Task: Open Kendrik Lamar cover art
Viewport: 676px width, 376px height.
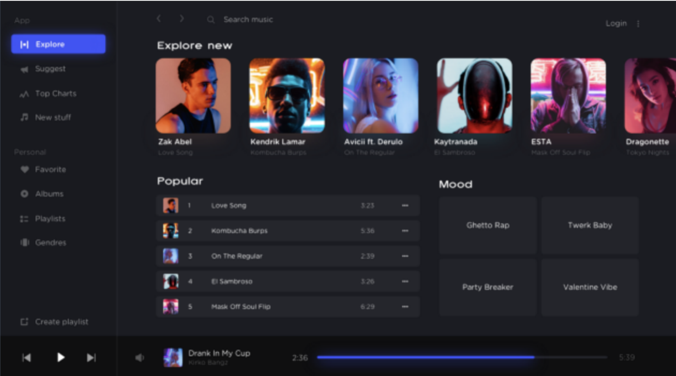Action: coord(287,96)
